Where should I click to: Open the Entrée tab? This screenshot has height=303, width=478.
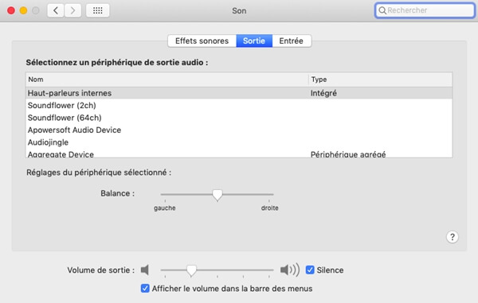tap(292, 41)
